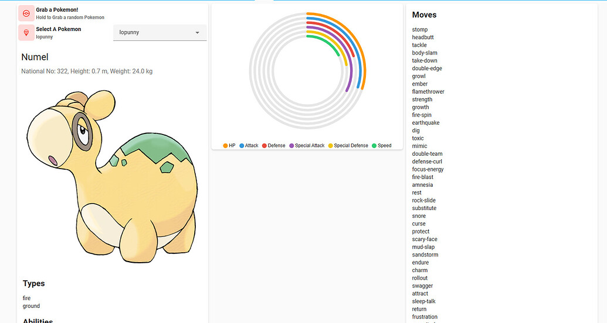Click the 'tackle' move
Screen dimensions: 607x323
(x=419, y=45)
